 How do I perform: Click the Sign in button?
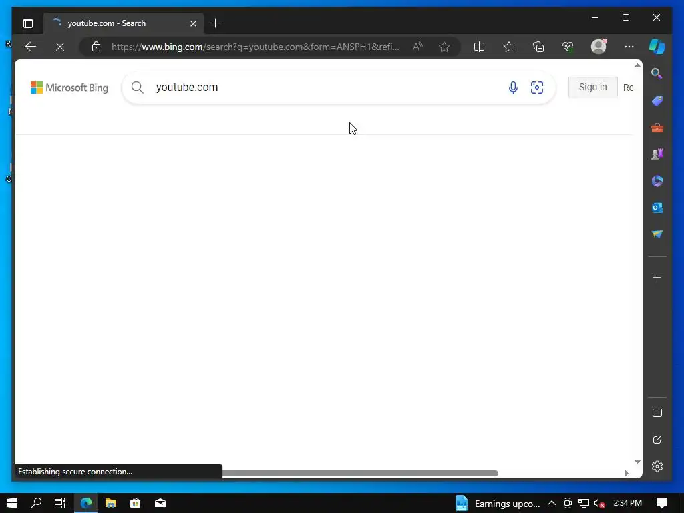tap(593, 88)
